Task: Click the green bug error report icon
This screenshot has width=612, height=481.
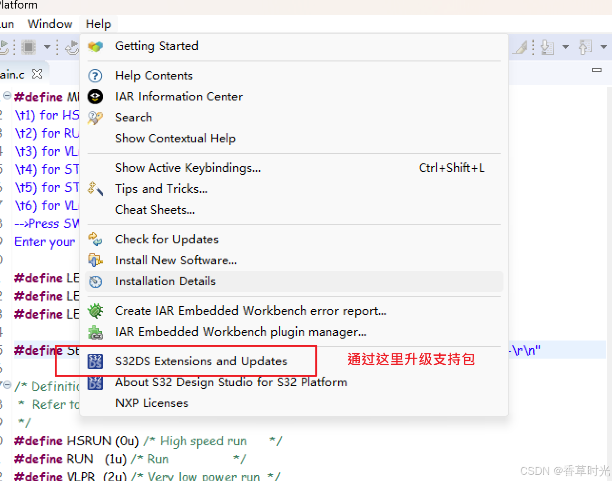Action: (95, 311)
